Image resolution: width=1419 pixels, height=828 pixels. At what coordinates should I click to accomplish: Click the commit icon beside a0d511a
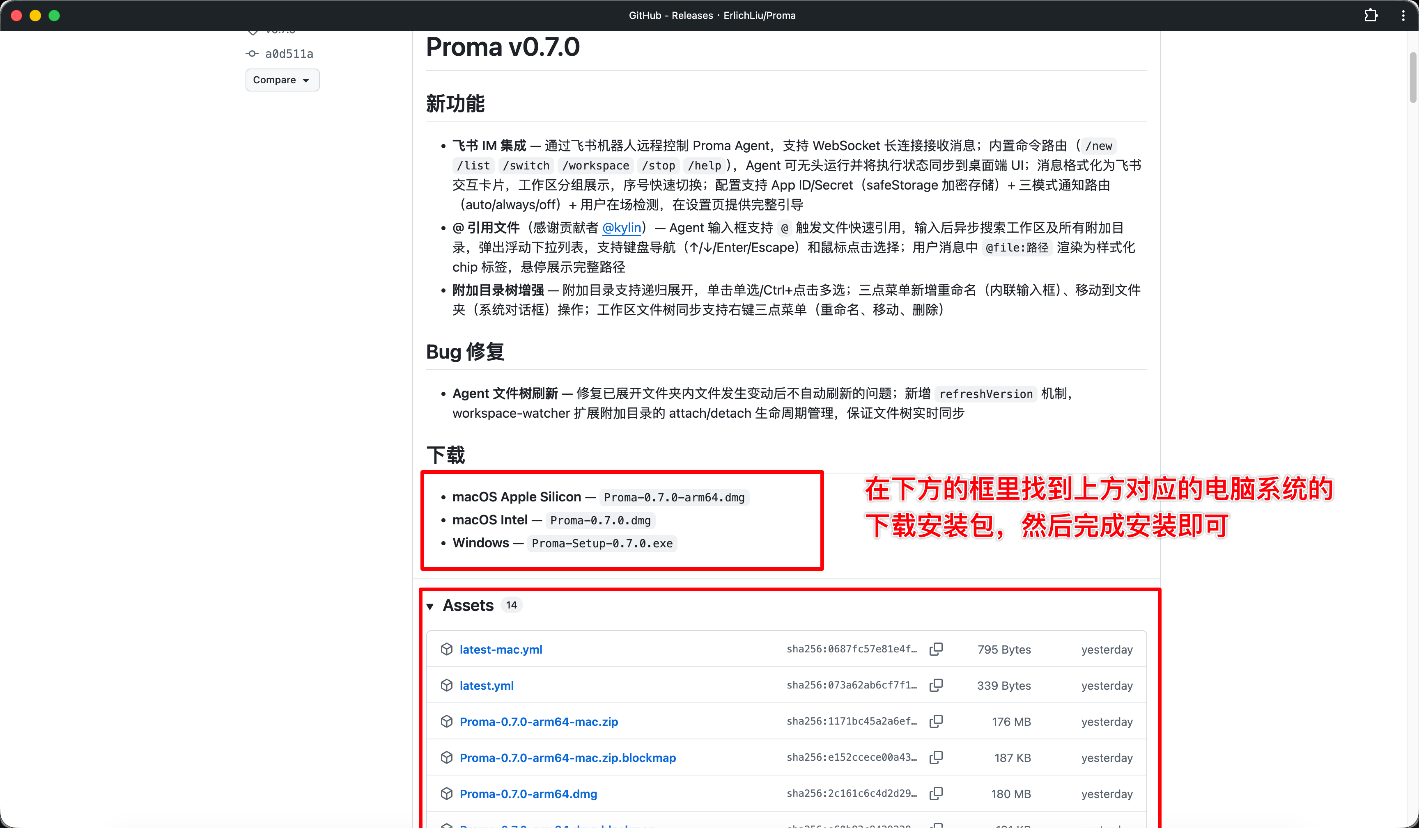252,53
